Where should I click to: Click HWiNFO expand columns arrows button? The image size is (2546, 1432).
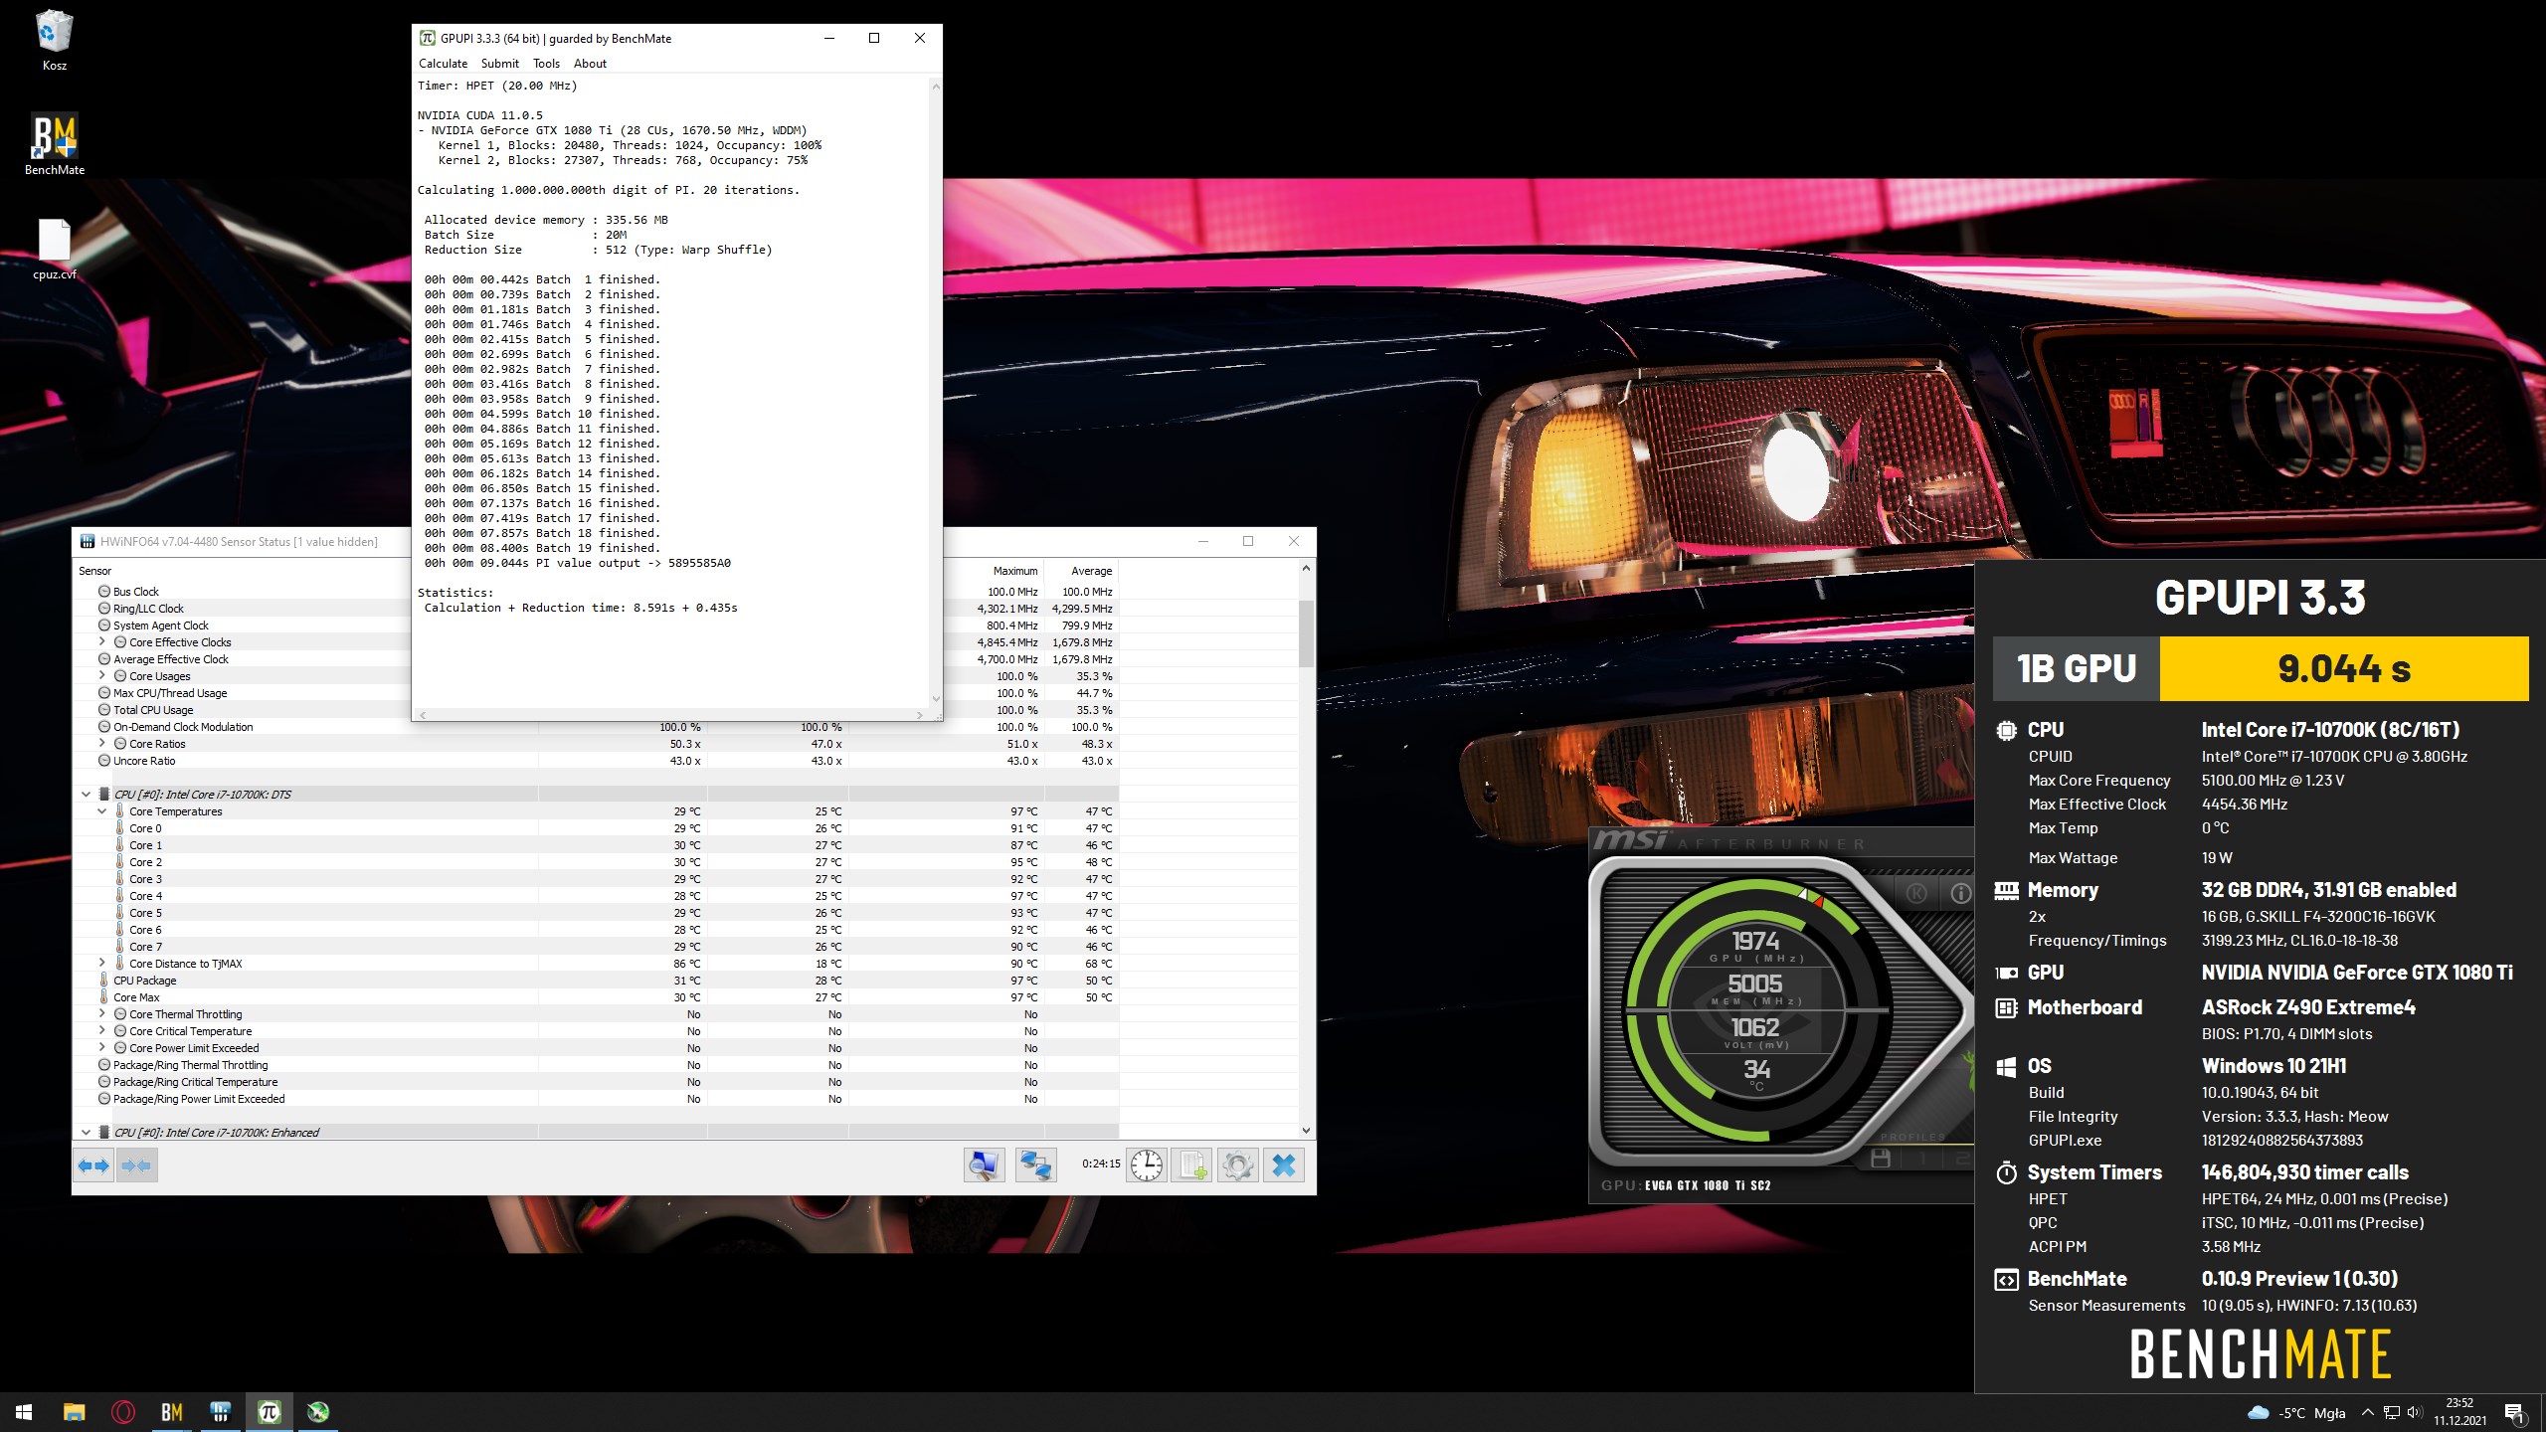94,1165
